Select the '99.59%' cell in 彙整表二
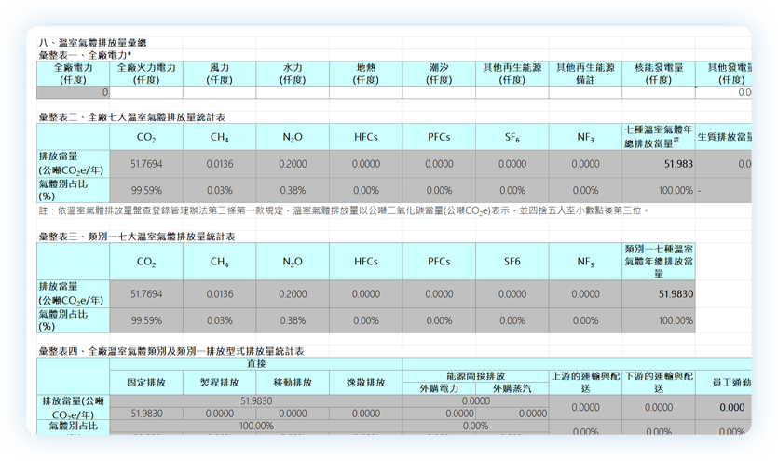 point(146,190)
